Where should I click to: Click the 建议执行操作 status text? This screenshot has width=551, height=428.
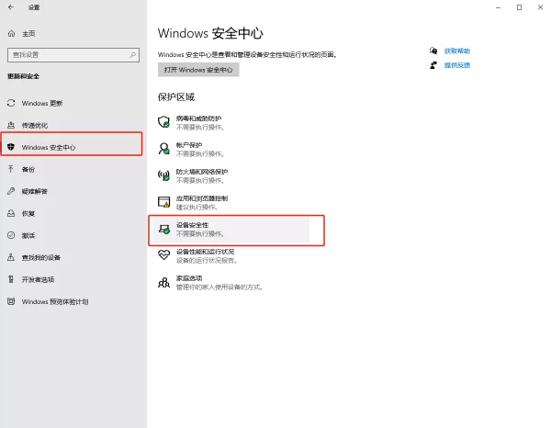click(197, 207)
